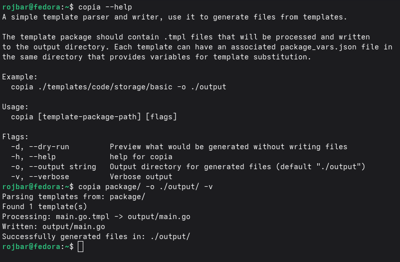Click the 'Usage:' heading
The image size is (400, 262).
point(15,107)
